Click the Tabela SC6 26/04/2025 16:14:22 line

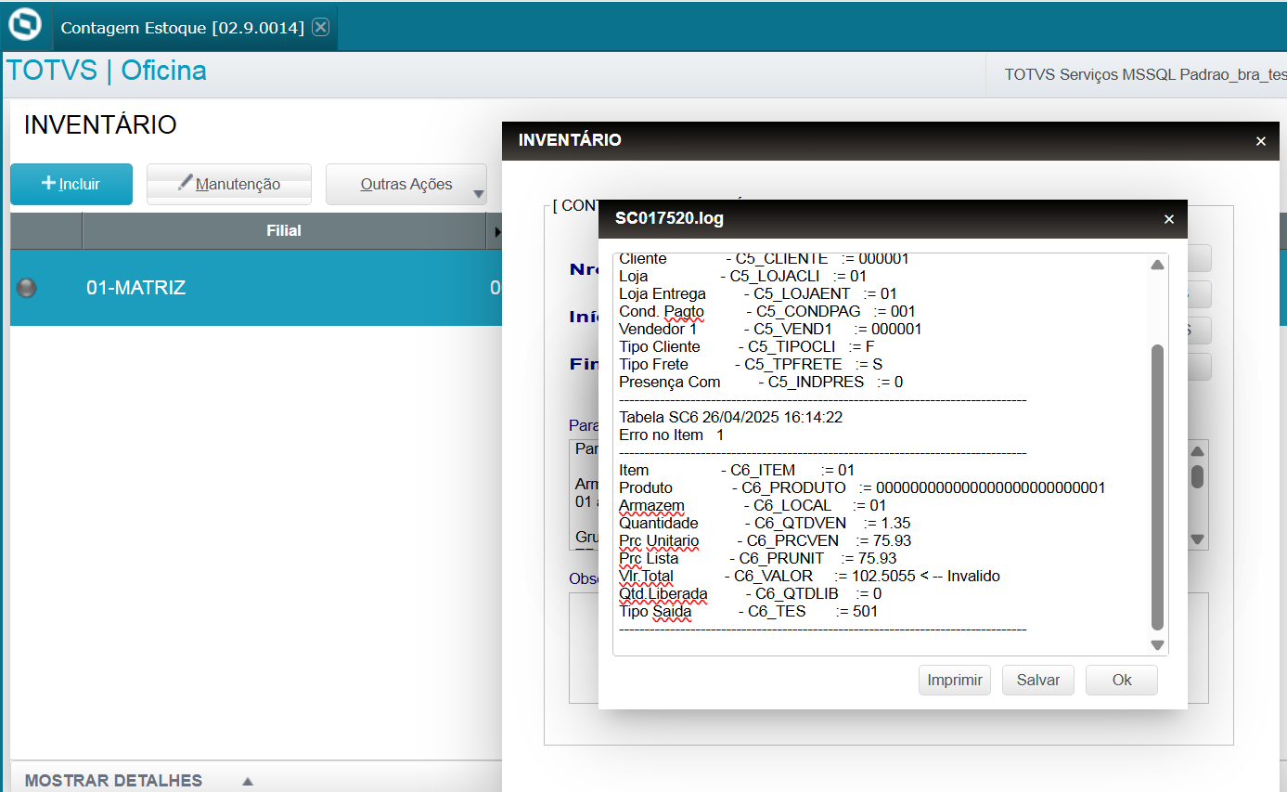point(730,418)
